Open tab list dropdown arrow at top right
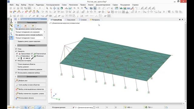 [x=180, y=19]
